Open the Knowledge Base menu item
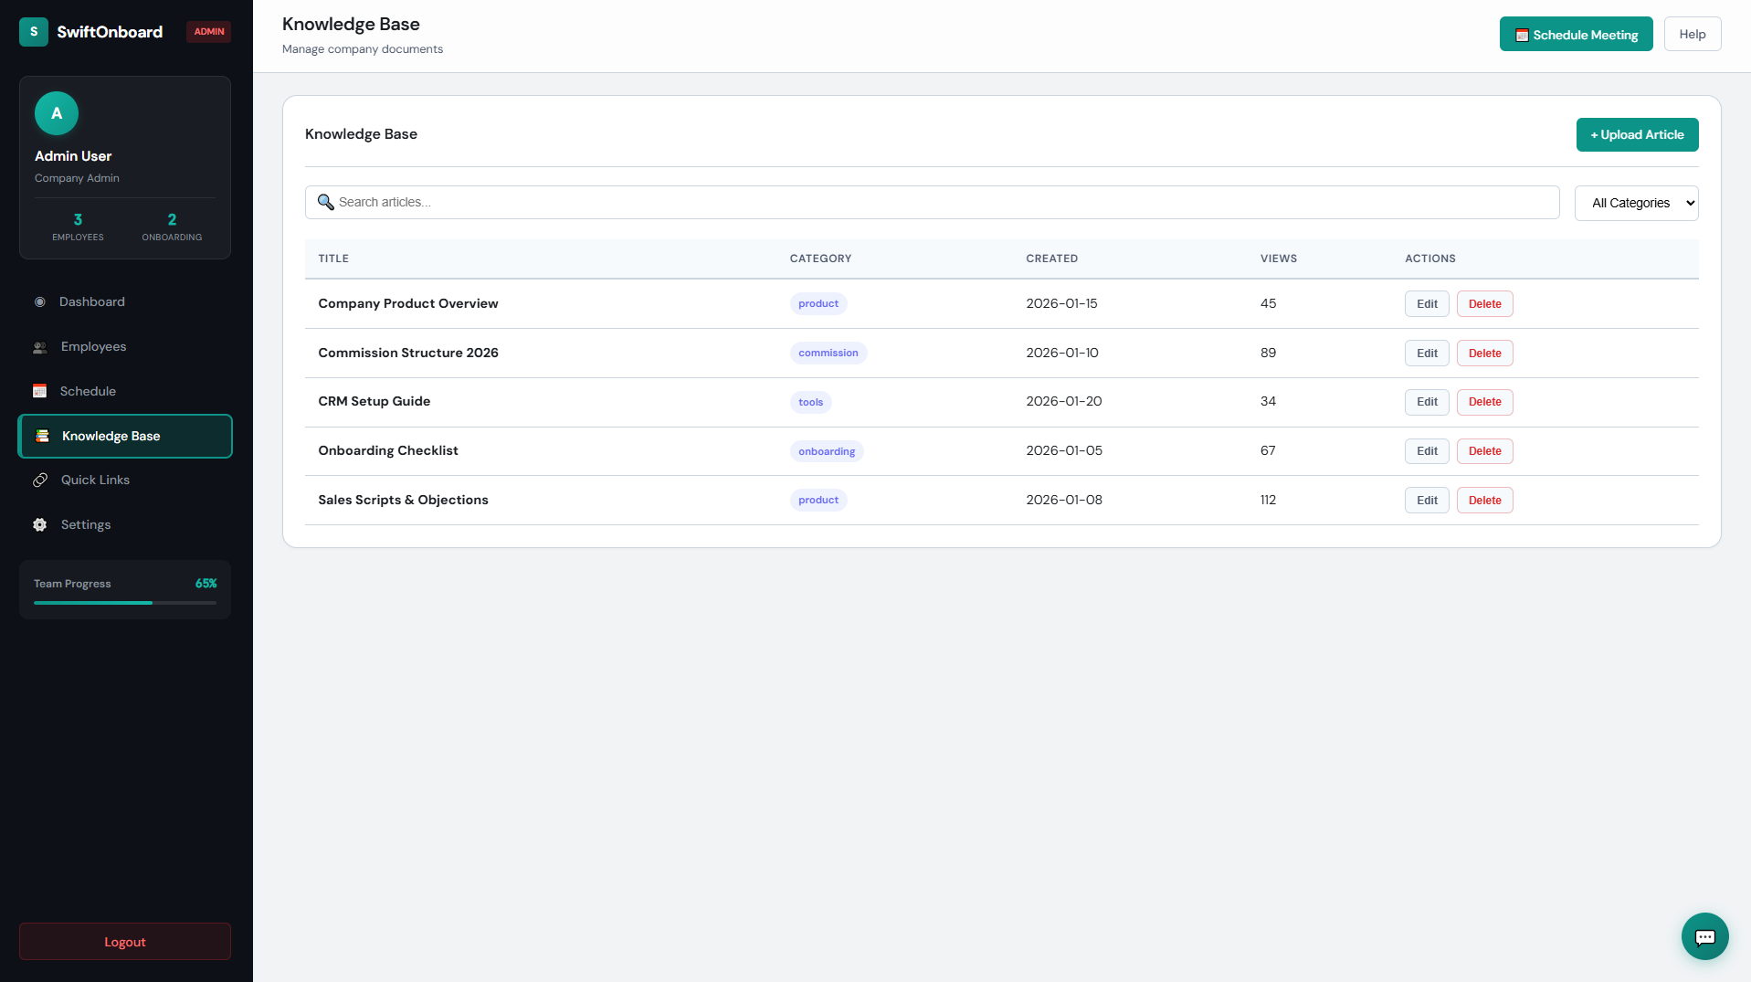1751x982 pixels. pos(125,437)
